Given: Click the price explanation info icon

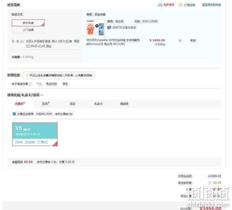Looking at the screenshot, I should 181,5.
